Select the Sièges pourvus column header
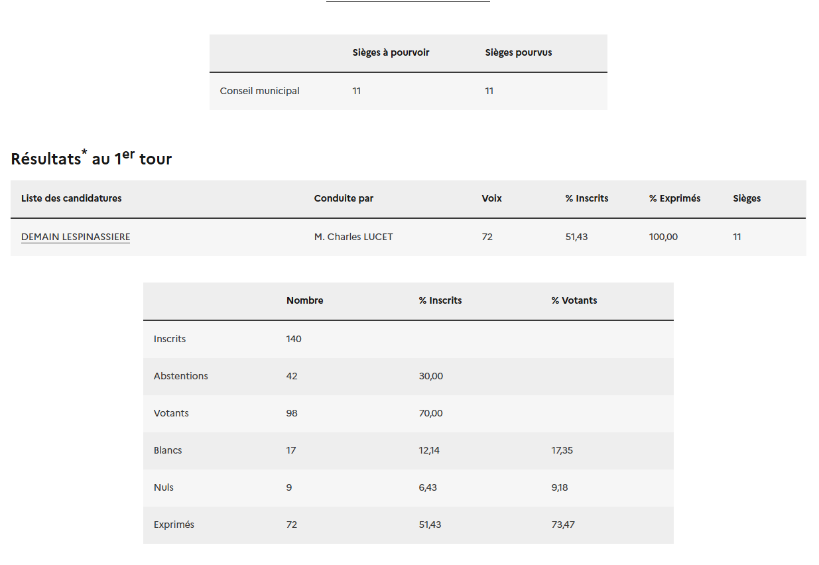Image resolution: width=819 pixels, height=565 pixels. 518,52
